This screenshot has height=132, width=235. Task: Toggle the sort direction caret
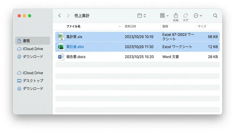(x=120, y=27)
